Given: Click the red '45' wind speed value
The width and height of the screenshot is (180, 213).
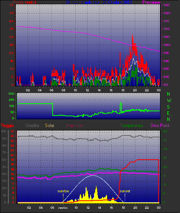Looking at the screenshot, I should pos(11,13).
